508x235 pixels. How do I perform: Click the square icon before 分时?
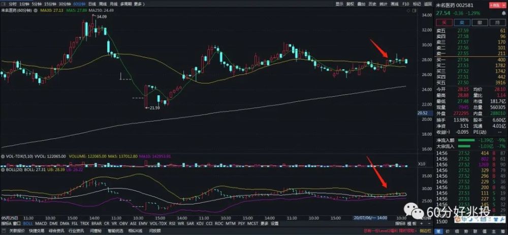(x=4, y=4)
